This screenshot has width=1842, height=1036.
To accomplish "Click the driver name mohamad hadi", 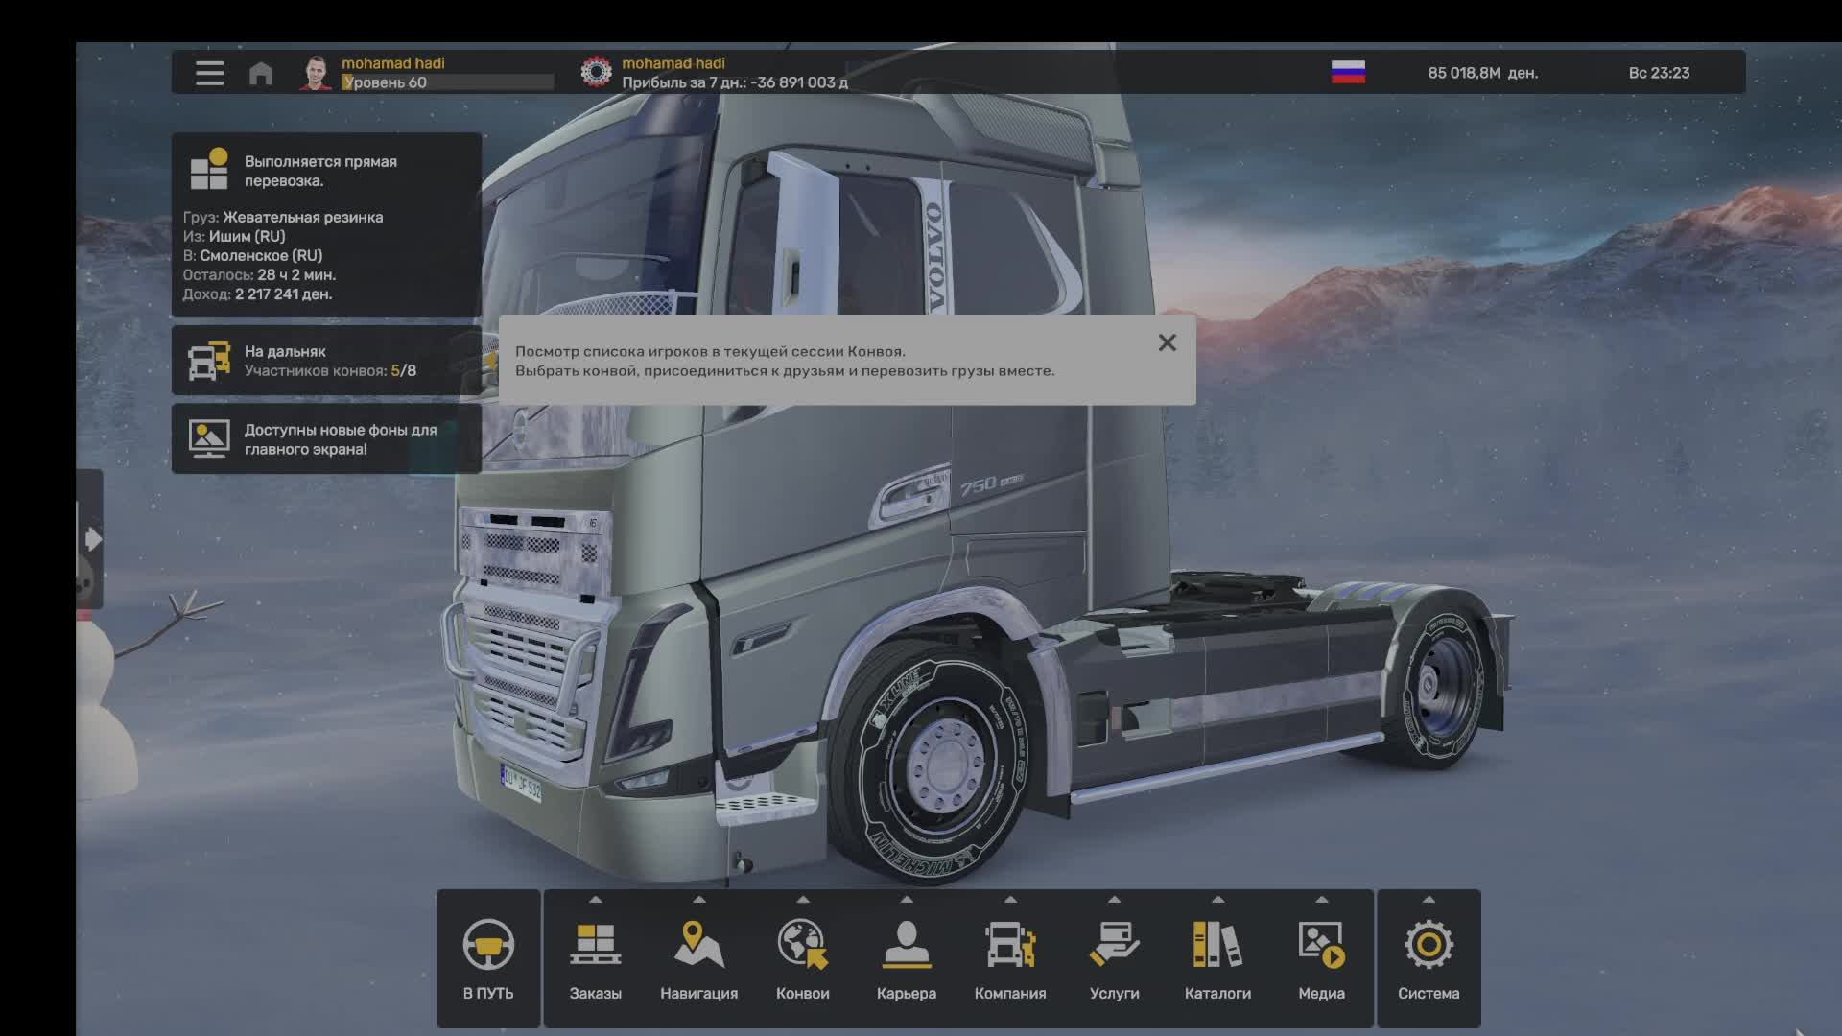I will (x=393, y=63).
